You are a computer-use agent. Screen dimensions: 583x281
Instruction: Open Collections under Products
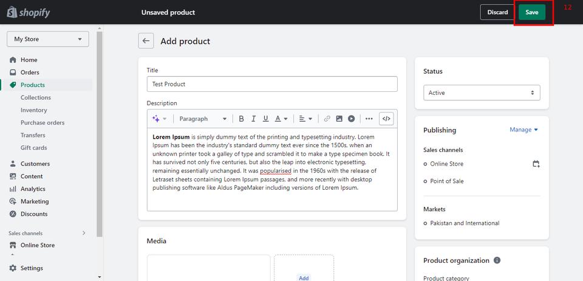click(x=36, y=97)
